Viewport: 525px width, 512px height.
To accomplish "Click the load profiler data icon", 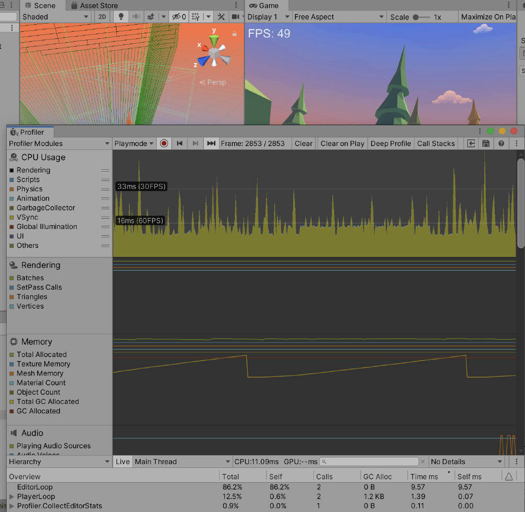I will pos(471,144).
